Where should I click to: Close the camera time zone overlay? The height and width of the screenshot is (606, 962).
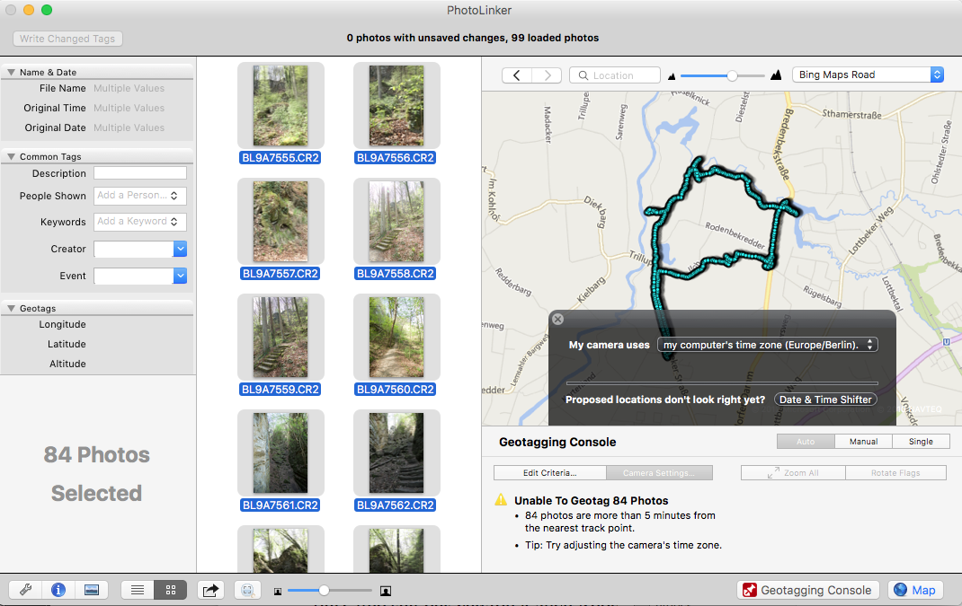[x=557, y=320]
